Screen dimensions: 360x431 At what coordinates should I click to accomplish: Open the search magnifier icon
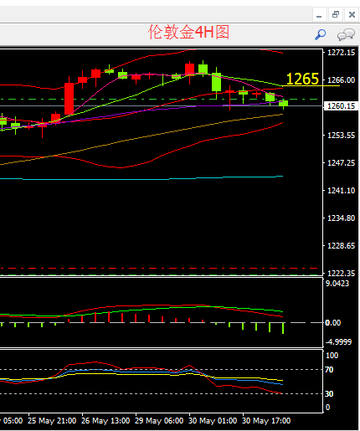[320, 34]
